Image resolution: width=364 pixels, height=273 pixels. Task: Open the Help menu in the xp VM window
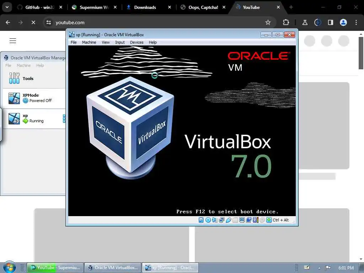point(152,42)
